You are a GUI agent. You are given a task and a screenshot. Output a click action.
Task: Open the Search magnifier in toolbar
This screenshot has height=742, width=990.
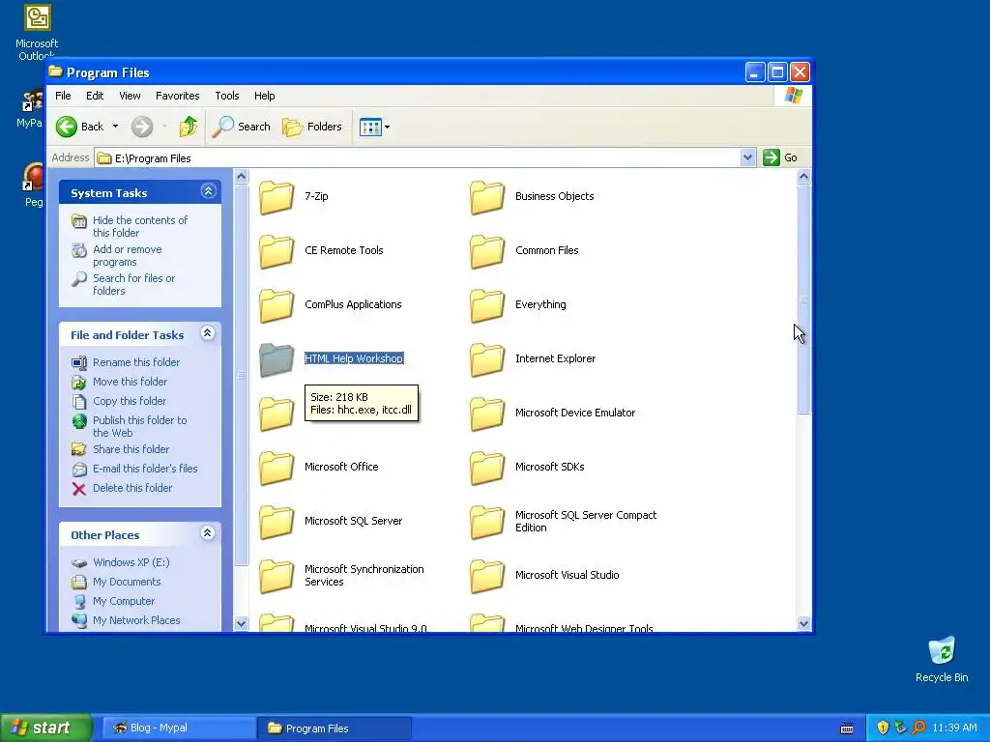241,127
